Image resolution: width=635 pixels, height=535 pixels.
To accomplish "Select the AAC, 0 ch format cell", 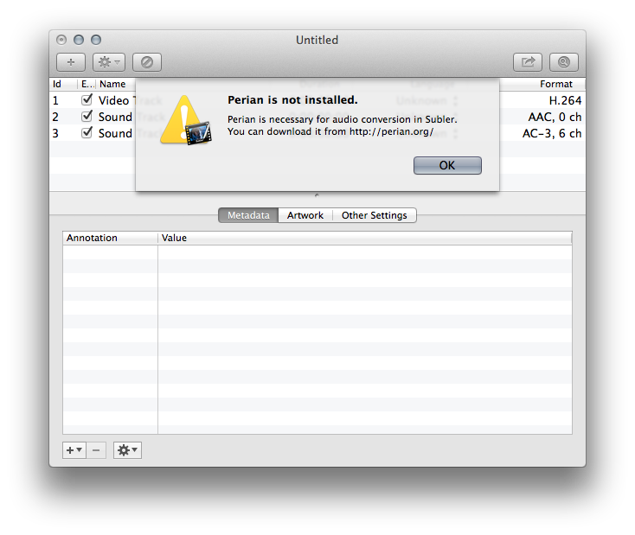I will pyautogui.click(x=555, y=117).
